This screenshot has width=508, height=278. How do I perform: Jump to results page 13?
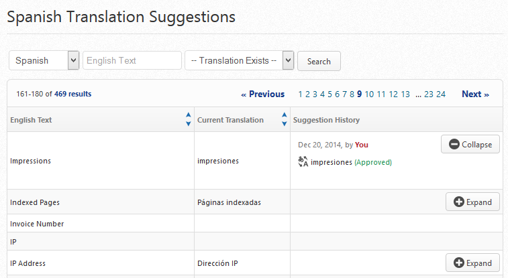click(x=405, y=94)
